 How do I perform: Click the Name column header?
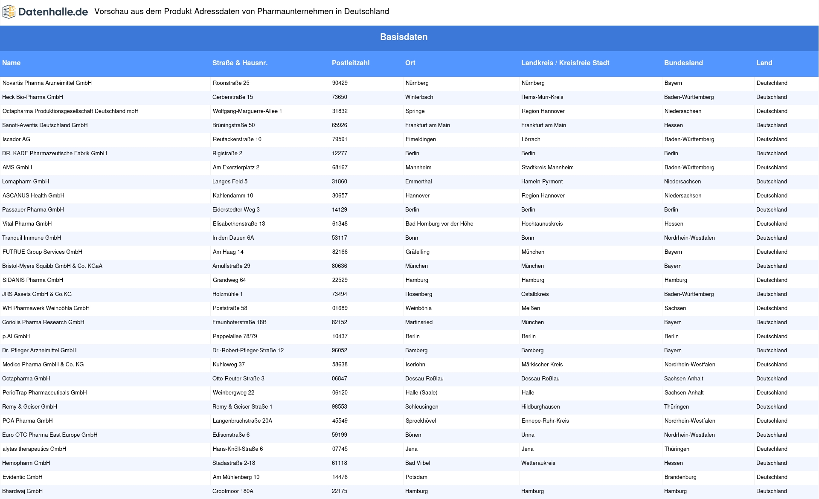[12, 63]
